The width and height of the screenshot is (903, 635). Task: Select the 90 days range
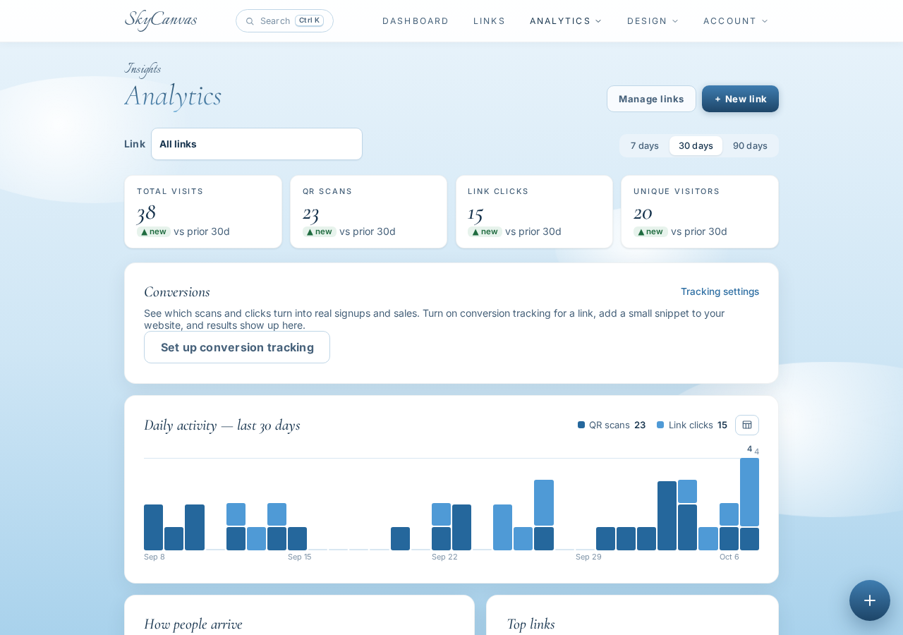click(750, 145)
